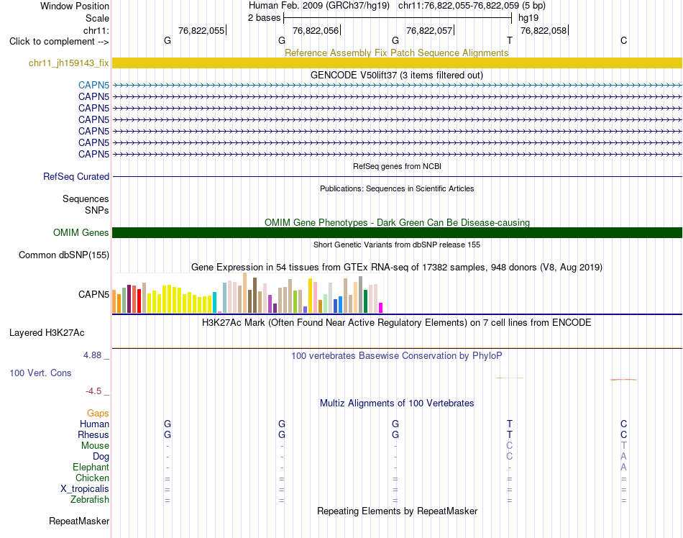
Task: Select the Rhesus species label
Action: 93,434
